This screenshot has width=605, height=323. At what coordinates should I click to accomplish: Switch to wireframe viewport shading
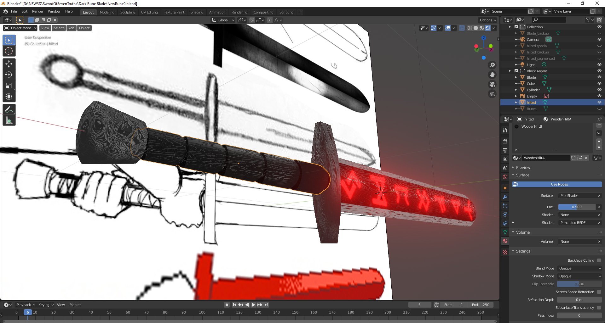click(470, 28)
